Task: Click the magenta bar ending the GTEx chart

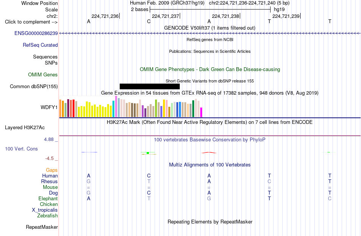Action: click(201, 112)
